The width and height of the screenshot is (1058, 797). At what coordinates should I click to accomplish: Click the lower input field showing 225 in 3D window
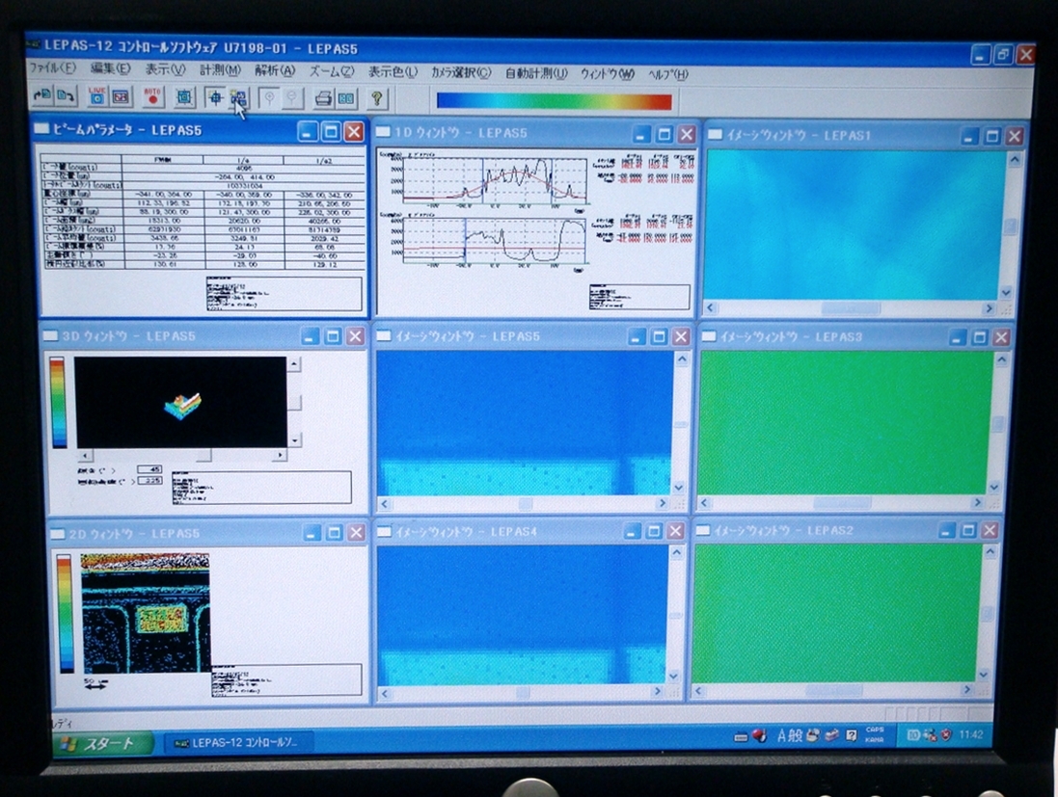(149, 481)
